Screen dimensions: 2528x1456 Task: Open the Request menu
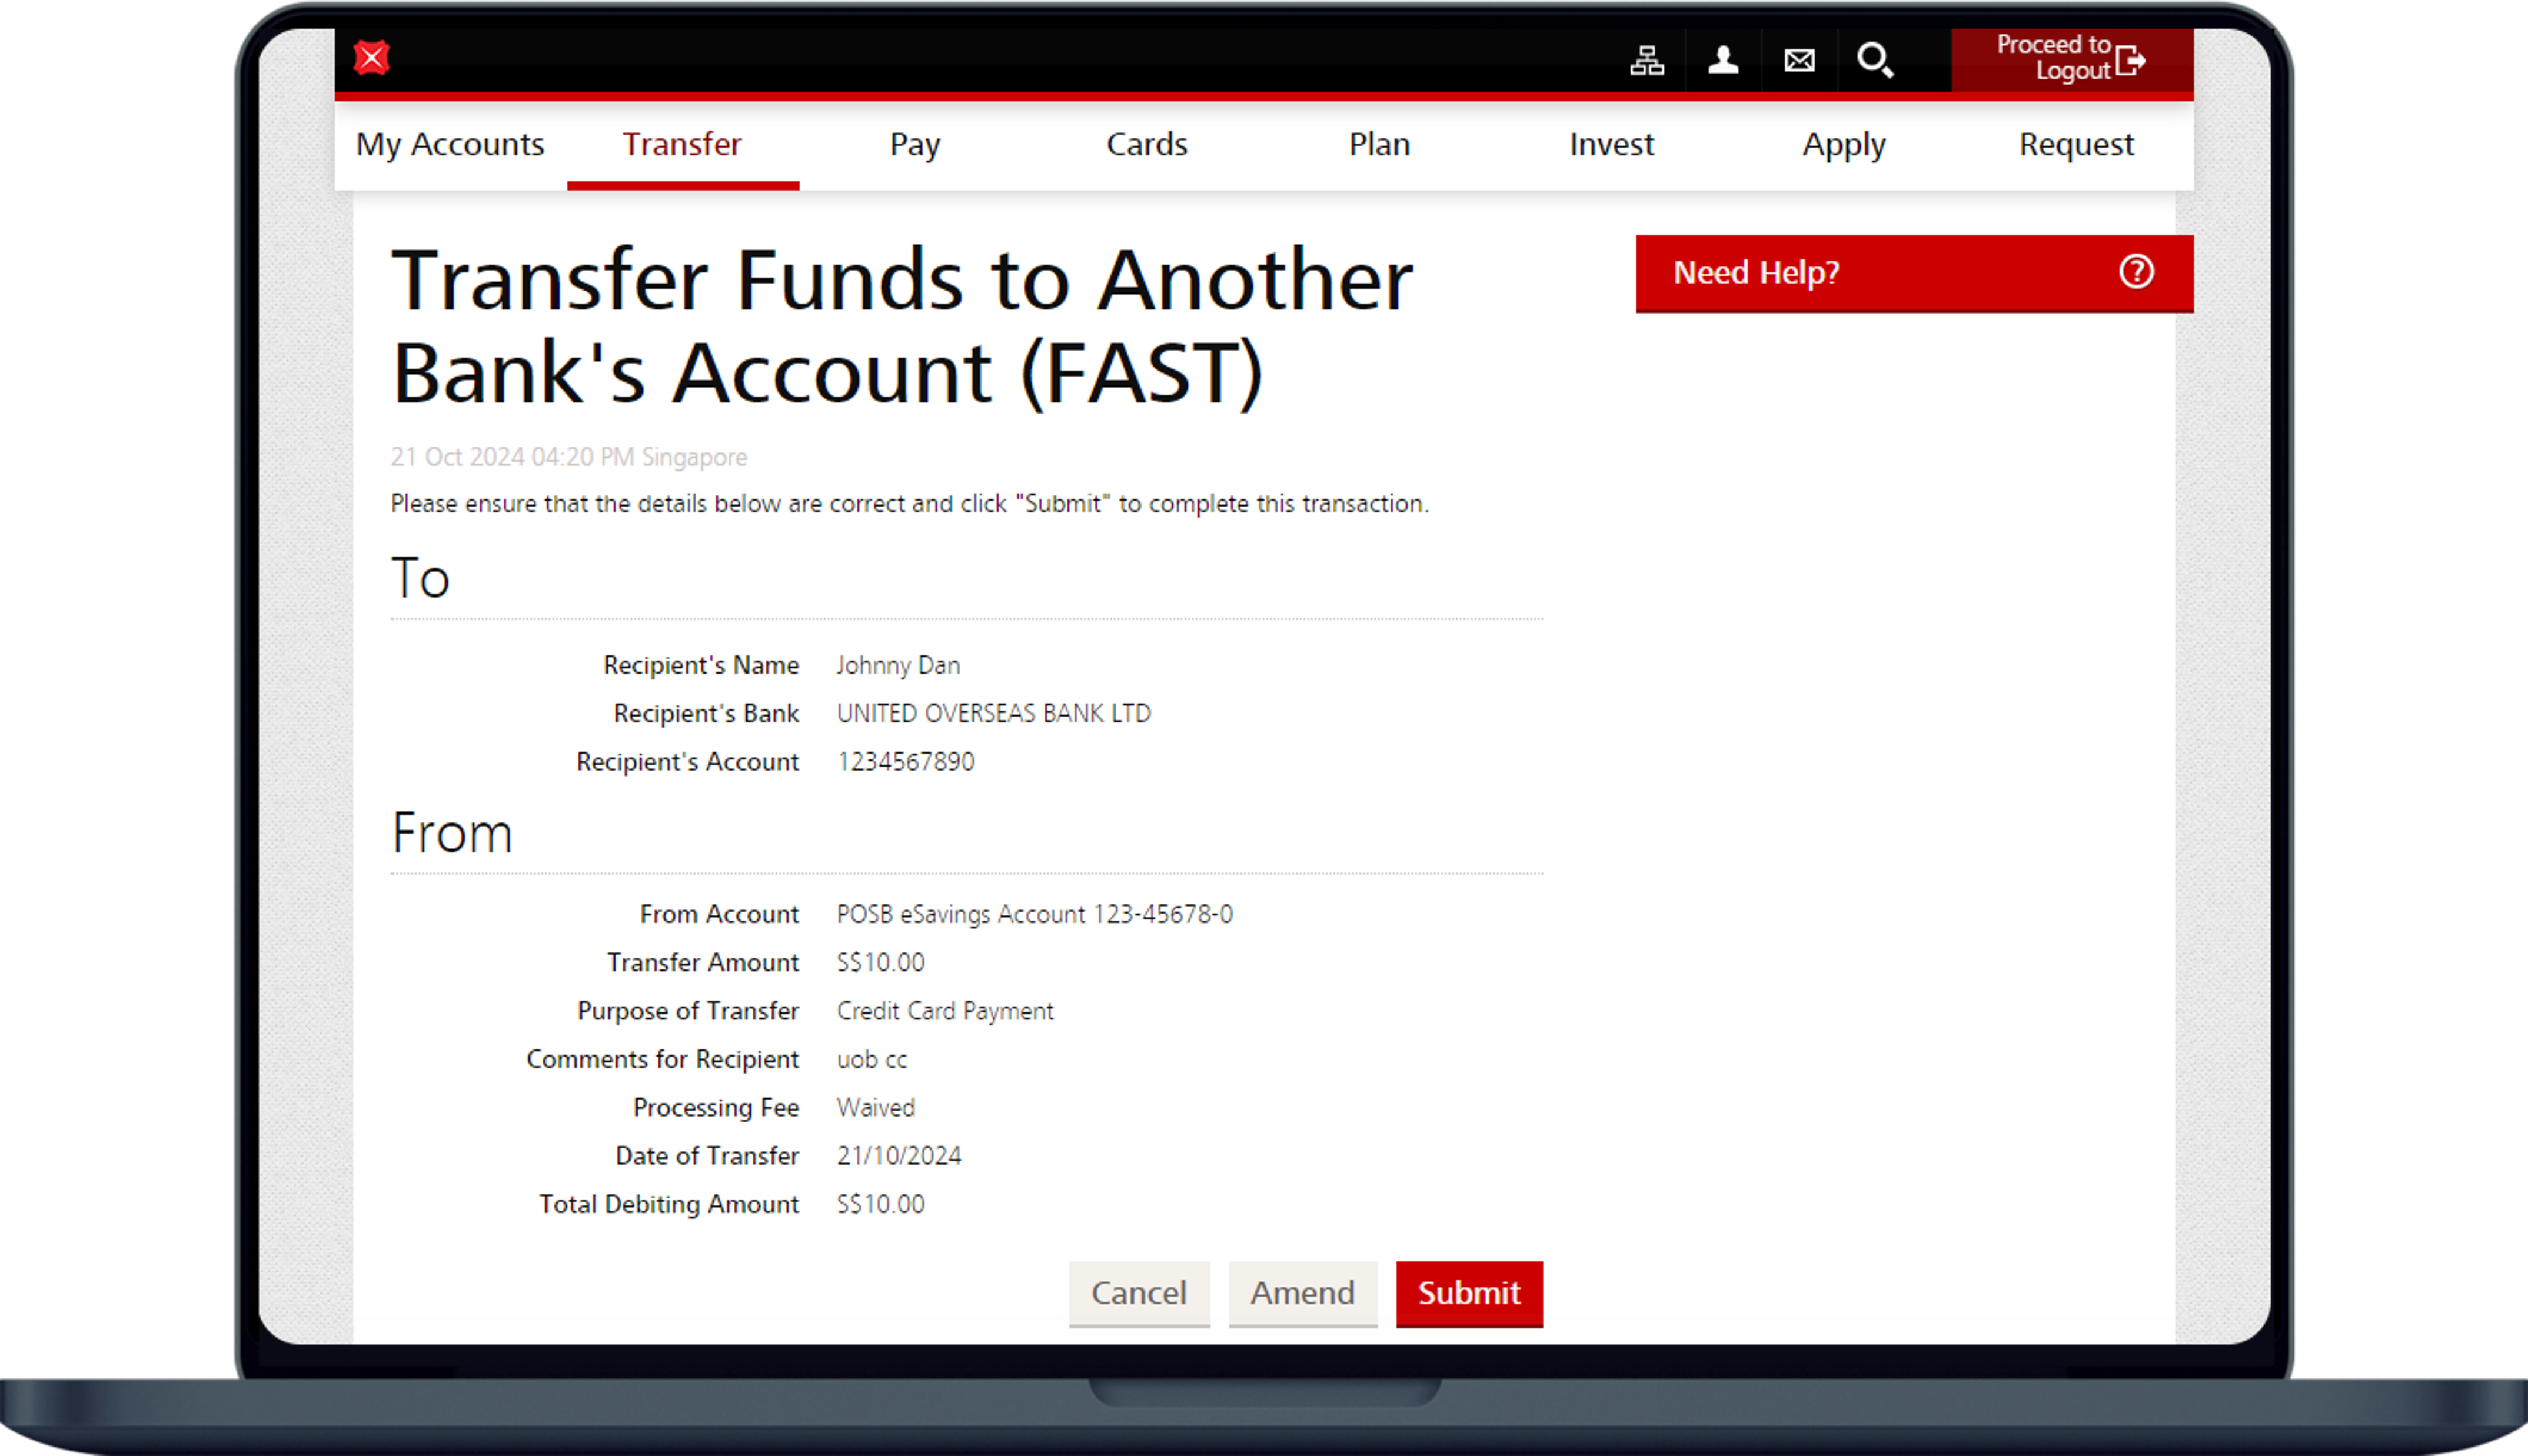(2076, 145)
